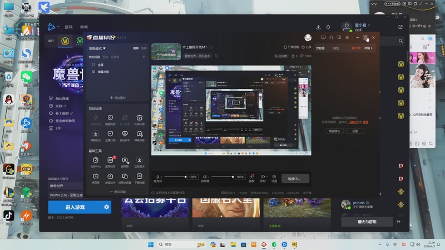
Task: Click the Battle.net pop-out icon at top right
Action: pos(400,27)
